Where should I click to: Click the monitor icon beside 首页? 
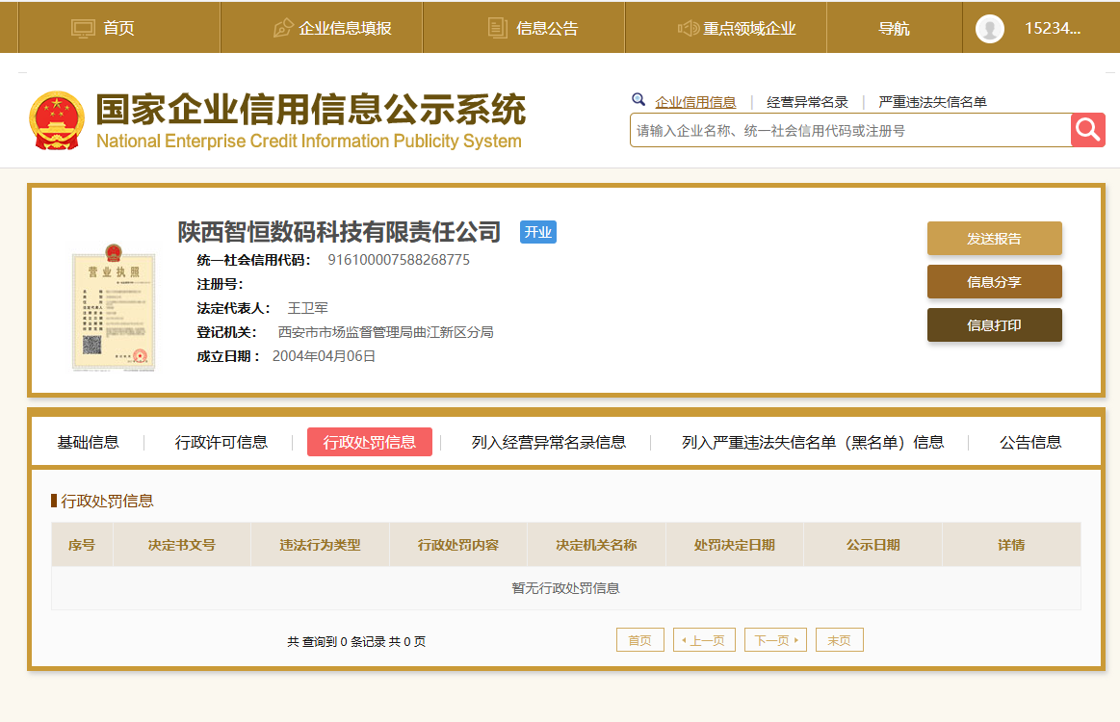point(84,29)
